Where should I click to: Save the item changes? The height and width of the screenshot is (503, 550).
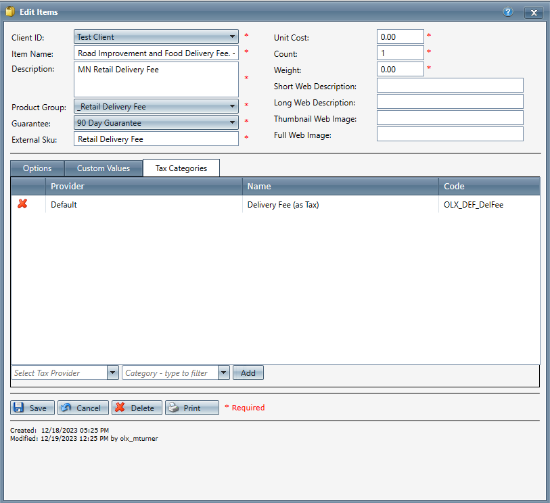point(32,408)
